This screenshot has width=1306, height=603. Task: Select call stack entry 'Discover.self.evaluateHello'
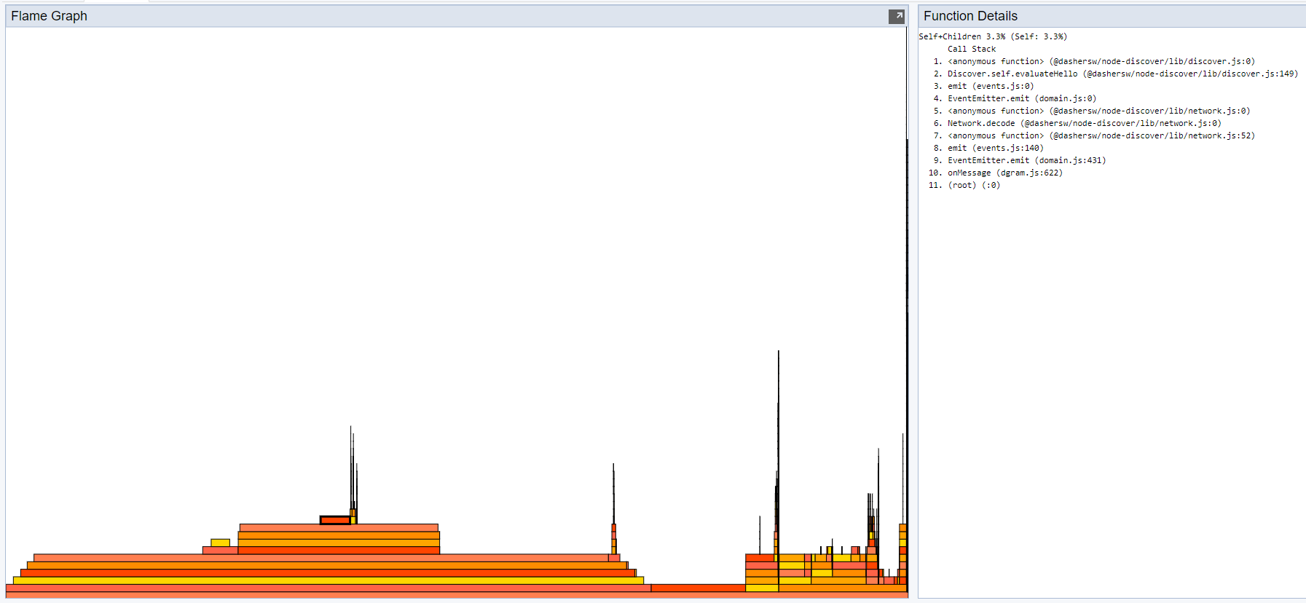[1122, 74]
